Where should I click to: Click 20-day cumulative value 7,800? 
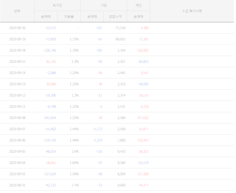click(122, 140)
